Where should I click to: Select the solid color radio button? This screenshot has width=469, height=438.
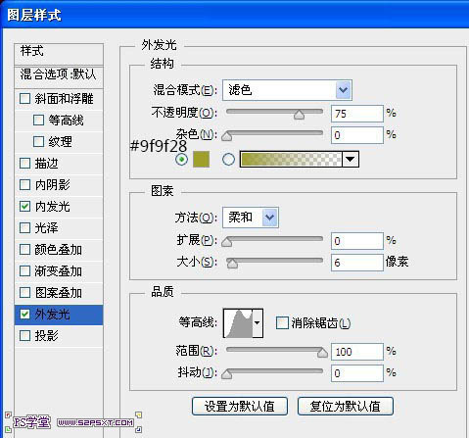[181, 160]
